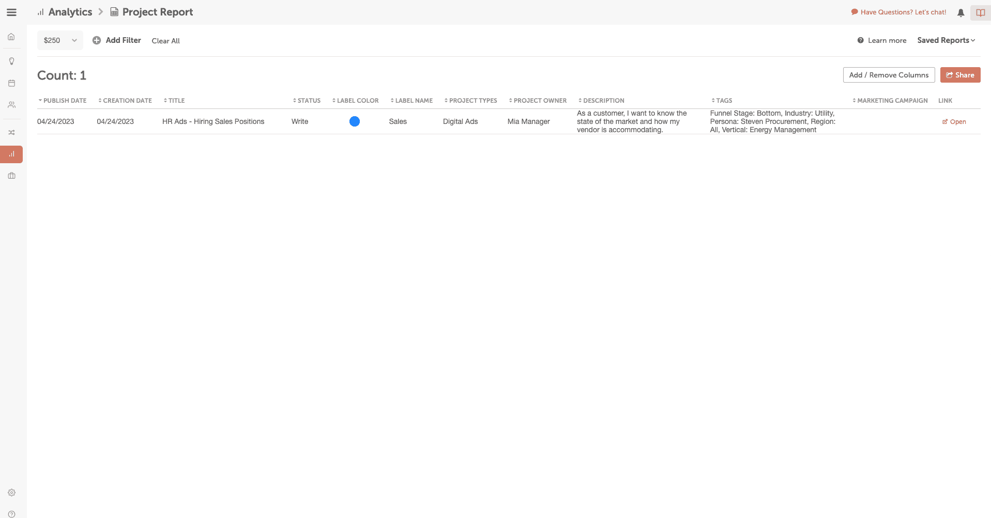Click the book icon in top right
The height and width of the screenshot is (518, 991).
[x=980, y=13]
